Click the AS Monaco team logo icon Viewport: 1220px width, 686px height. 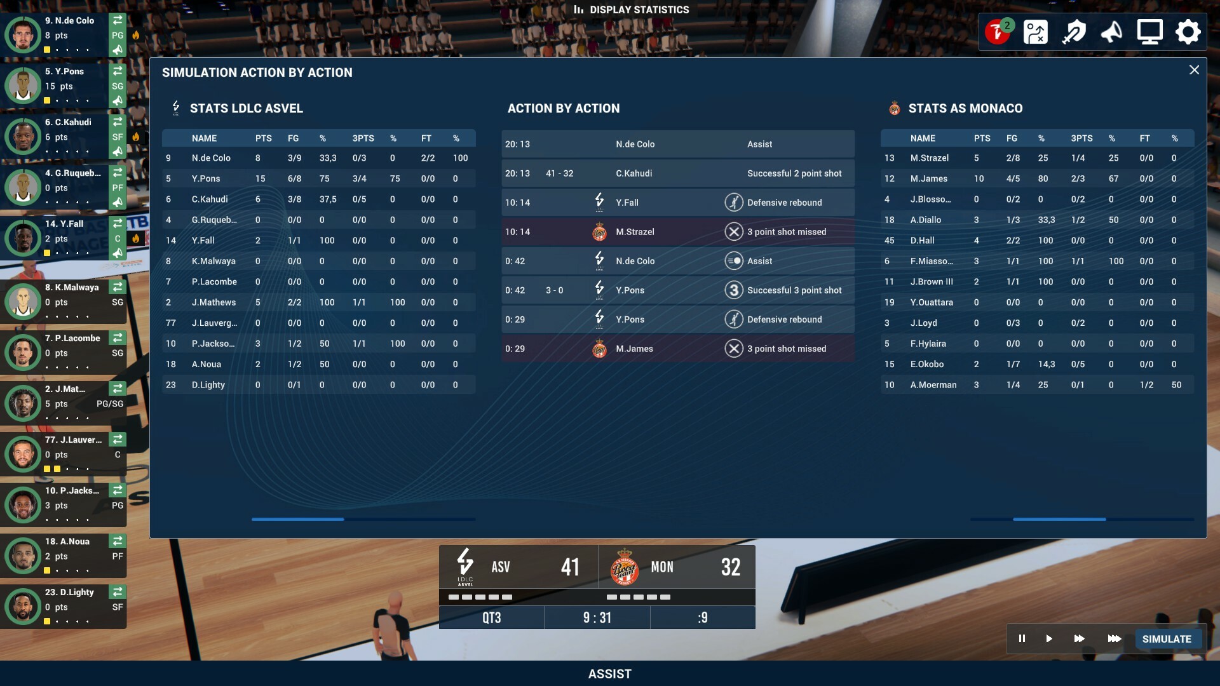pos(893,107)
